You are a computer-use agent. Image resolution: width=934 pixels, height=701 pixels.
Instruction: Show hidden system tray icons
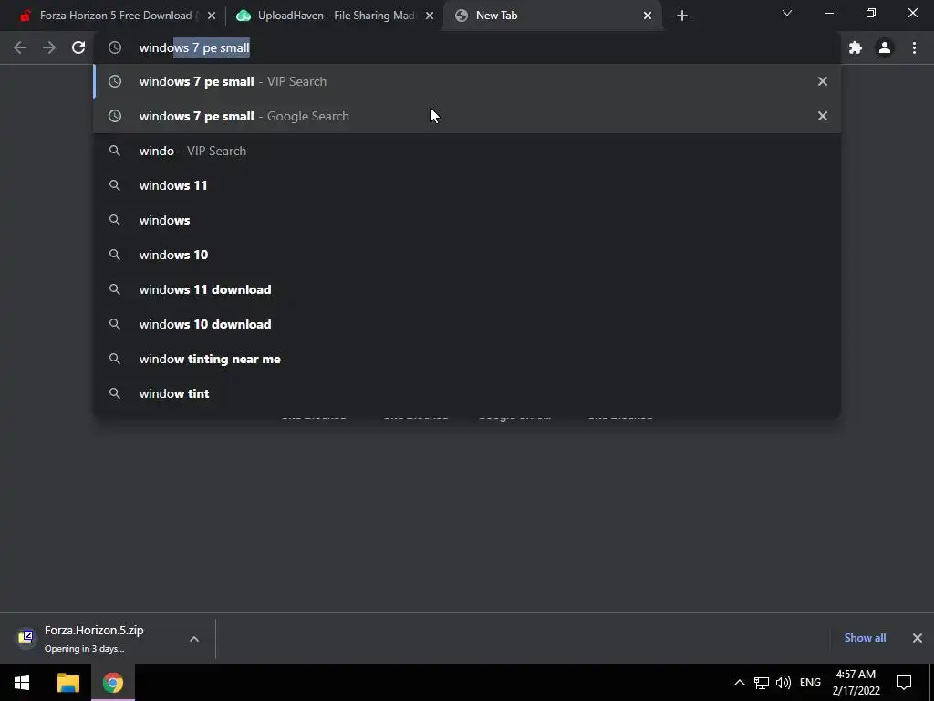739,683
